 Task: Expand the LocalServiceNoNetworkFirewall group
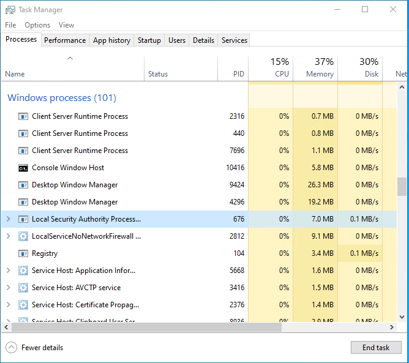point(8,236)
